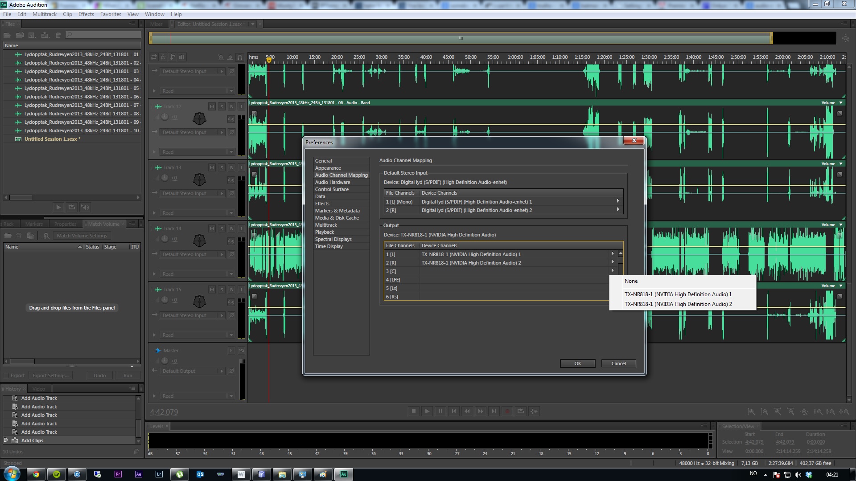Image resolution: width=856 pixels, height=481 pixels.
Task: Click the Pause transport button
Action: (440, 411)
